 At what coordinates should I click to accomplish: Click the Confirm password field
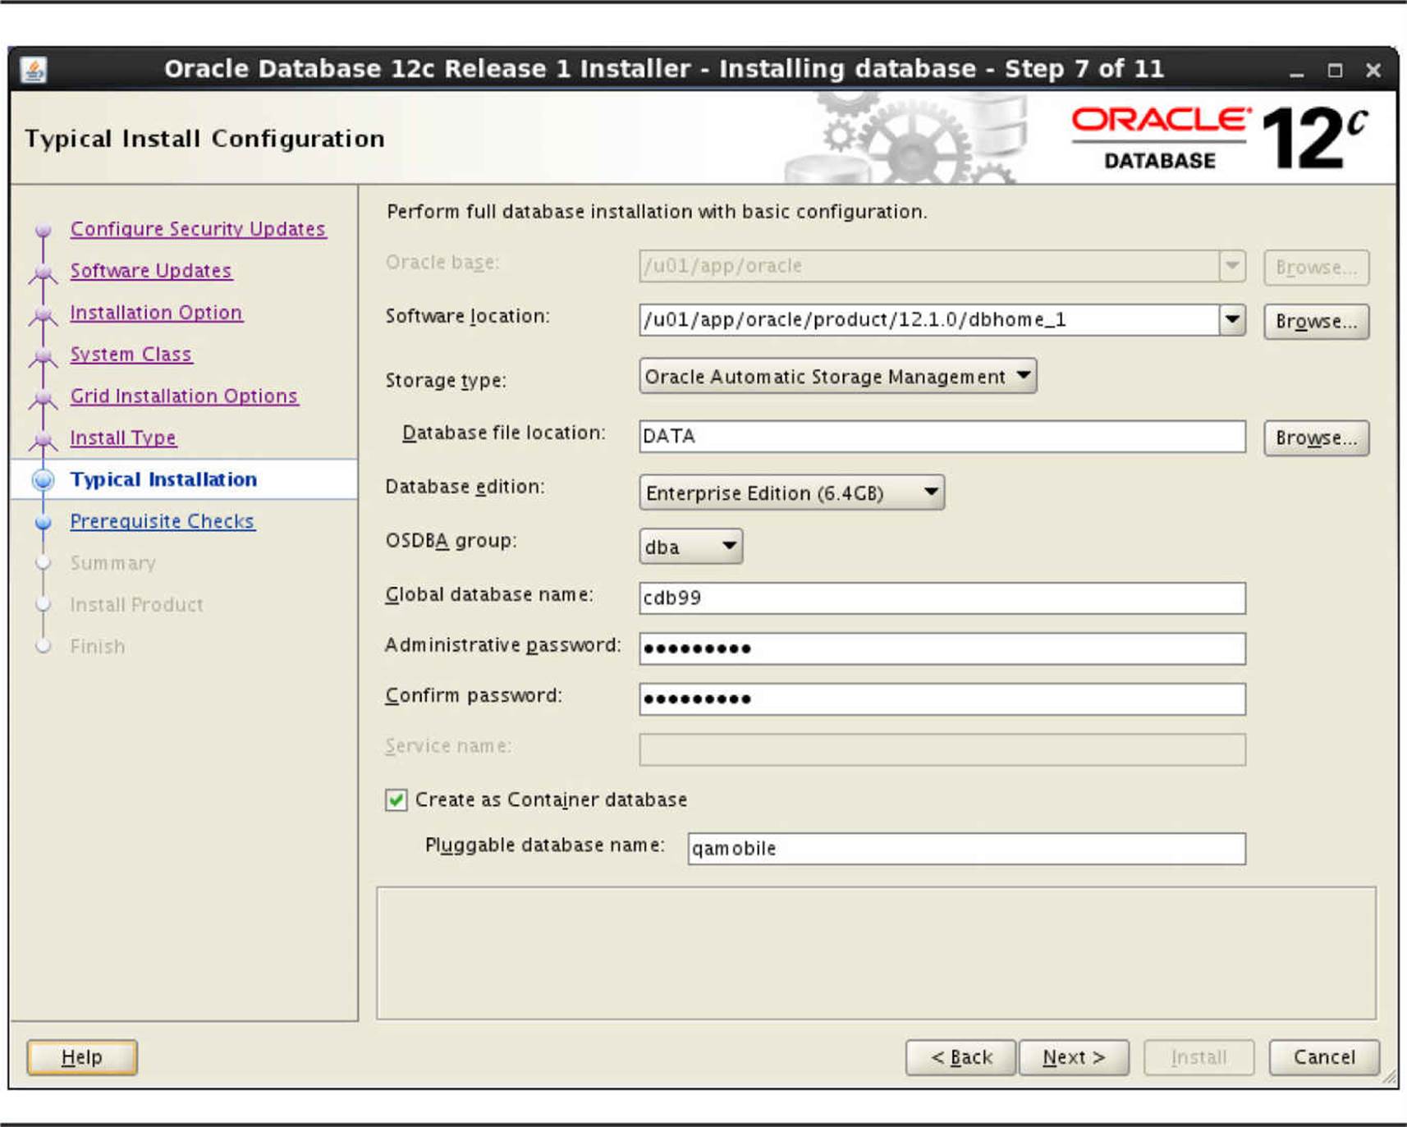[x=942, y=699]
